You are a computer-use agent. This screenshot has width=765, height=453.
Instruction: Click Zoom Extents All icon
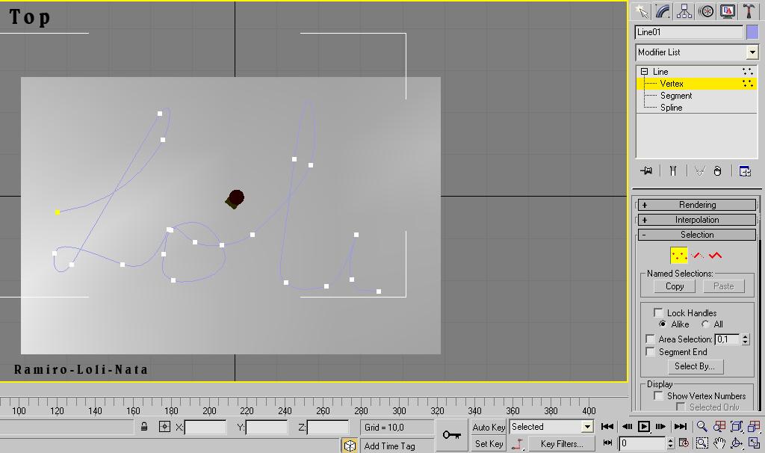[754, 427]
